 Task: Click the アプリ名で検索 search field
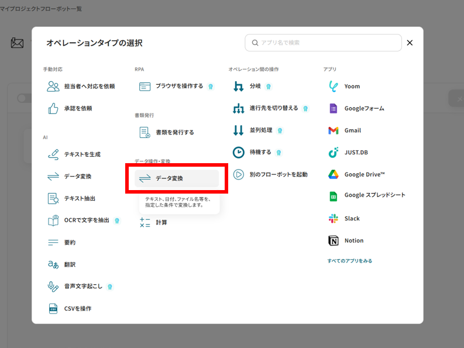click(328, 43)
